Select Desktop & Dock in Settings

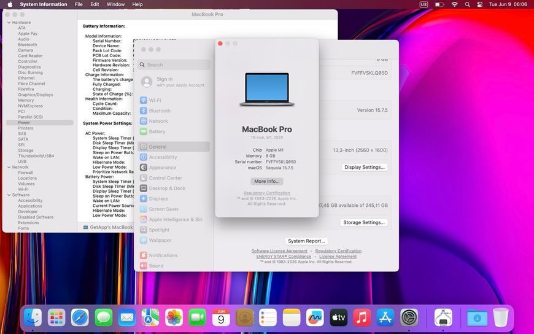tap(174, 188)
